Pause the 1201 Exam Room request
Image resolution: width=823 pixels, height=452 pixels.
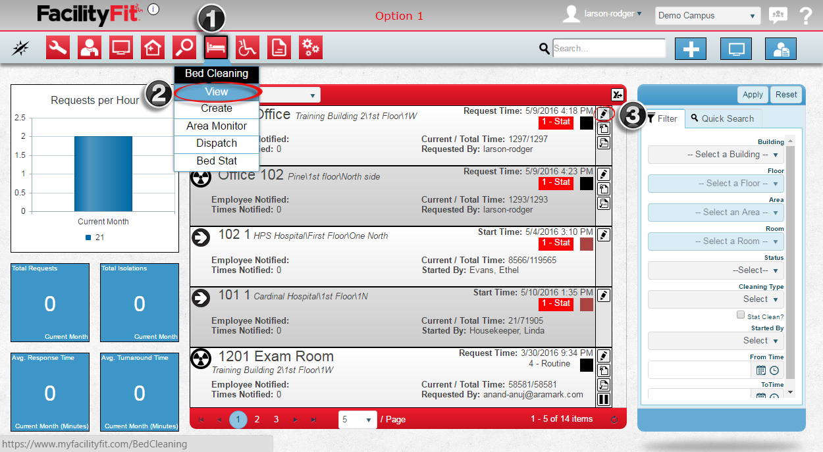click(x=603, y=399)
